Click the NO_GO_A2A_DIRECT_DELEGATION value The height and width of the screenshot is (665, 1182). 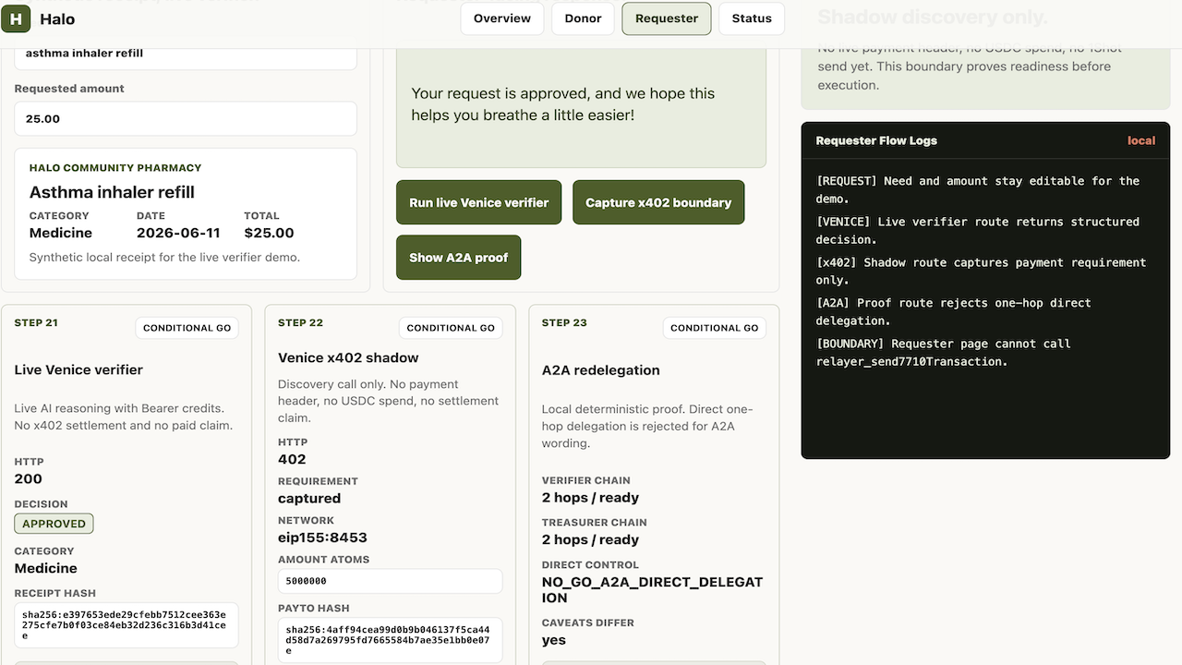point(653,589)
